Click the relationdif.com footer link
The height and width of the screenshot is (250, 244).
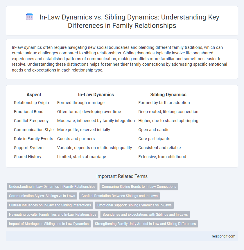click(x=223, y=236)
